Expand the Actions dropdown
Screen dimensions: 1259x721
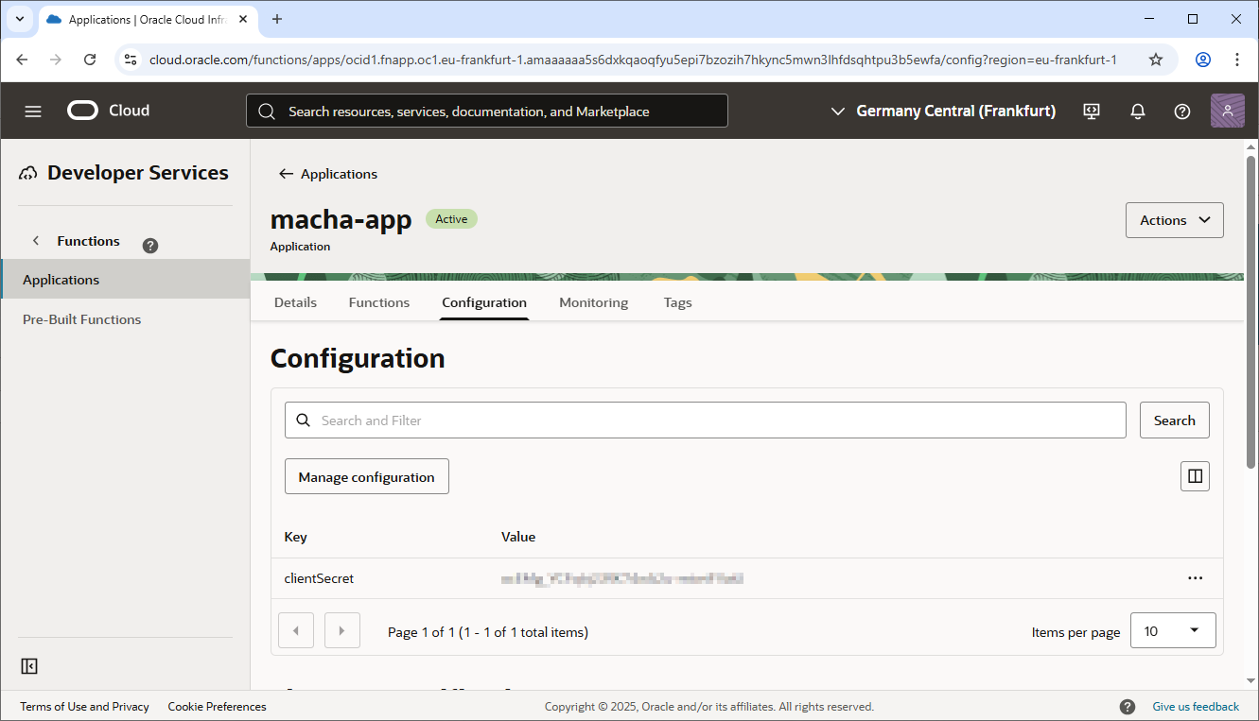point(1174,220)
